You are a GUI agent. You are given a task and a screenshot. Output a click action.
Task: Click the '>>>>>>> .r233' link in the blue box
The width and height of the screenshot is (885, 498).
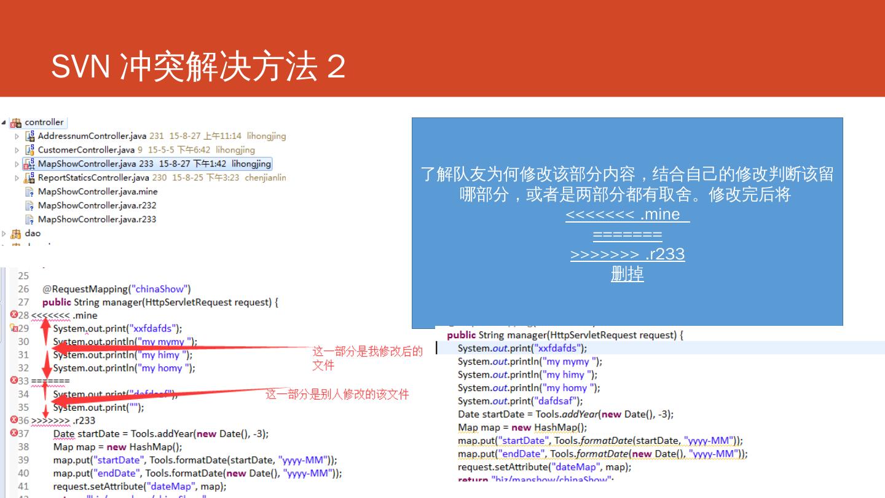pyautogui.click(x=627, y=255)
